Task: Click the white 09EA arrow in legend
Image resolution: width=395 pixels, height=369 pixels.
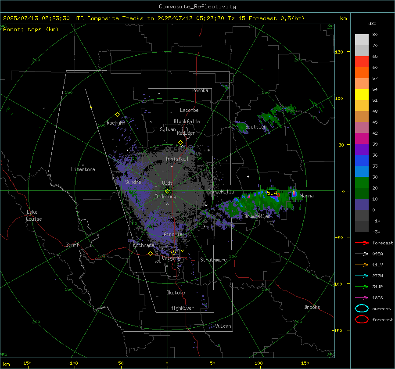Action: point(362,254)
